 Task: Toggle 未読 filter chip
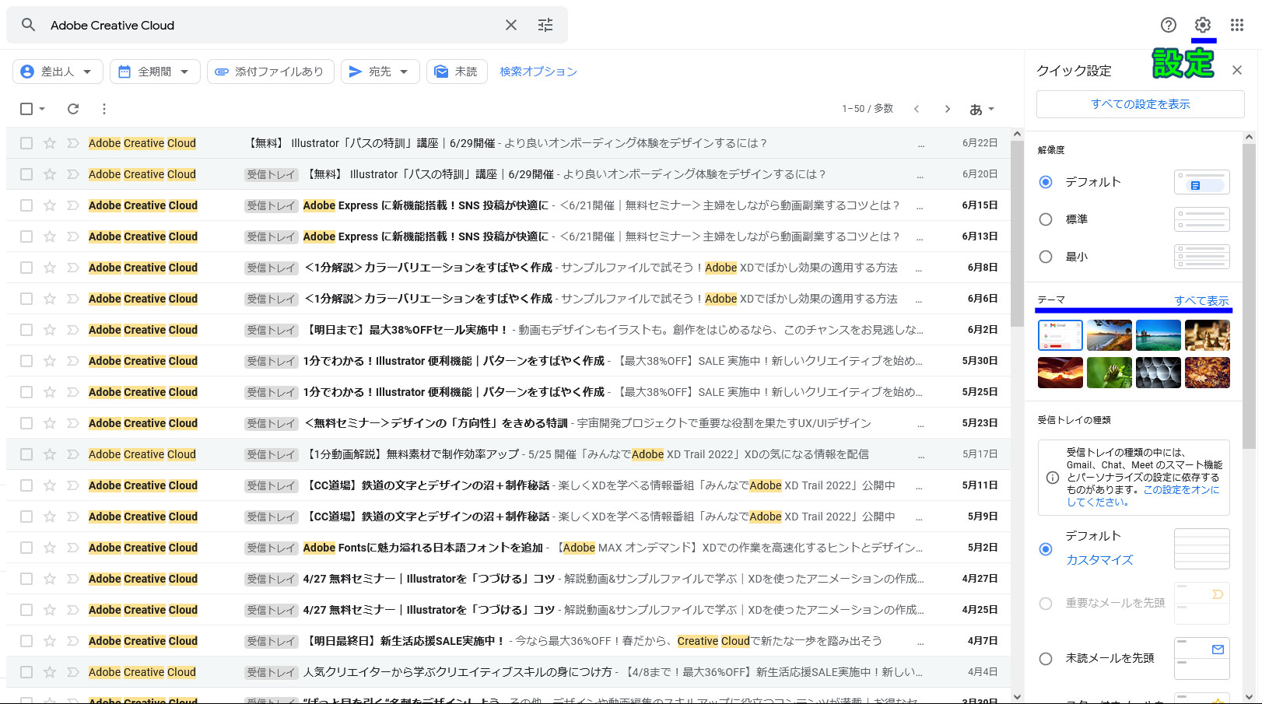click(x=457, y=72)
